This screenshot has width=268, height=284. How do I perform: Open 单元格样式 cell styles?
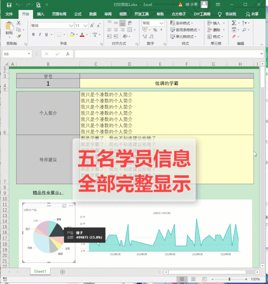coord(183,36)
